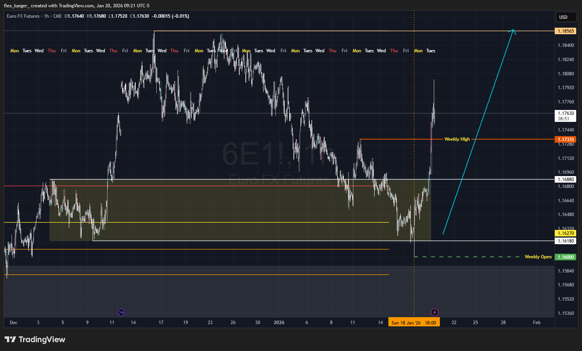582x351 pixels.
Task: Click the contract rollover icon near 11 Dec
Action: (x=121, y=312)
